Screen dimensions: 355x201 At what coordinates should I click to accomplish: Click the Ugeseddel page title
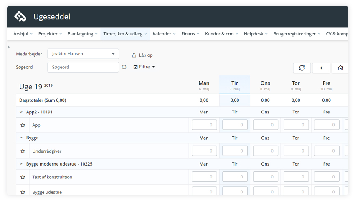pos(52,17)
